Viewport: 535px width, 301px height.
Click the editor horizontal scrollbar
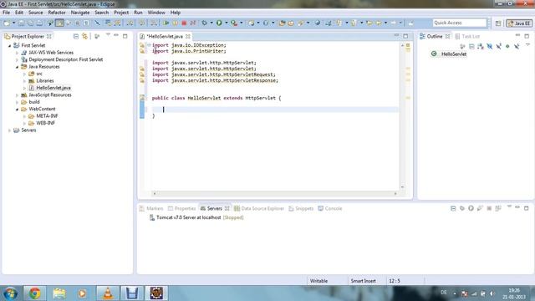275,193
